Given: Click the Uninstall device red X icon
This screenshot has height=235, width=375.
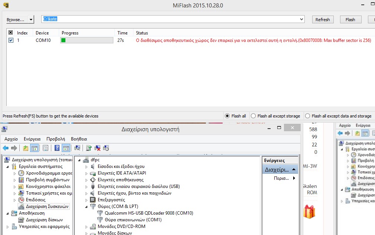Looking at the screenshot, I should click(x=97, y=148).
